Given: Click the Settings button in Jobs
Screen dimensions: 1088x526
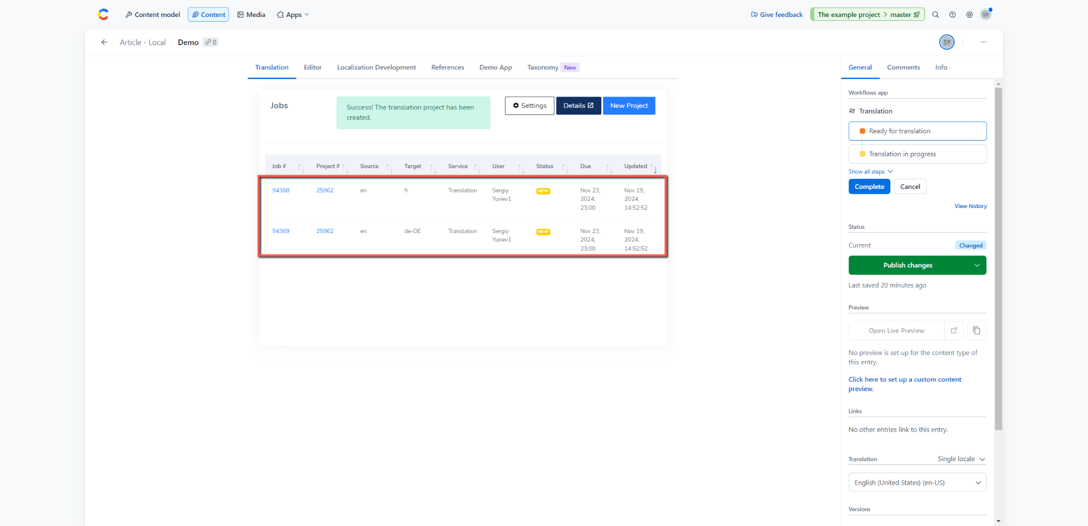Looking at the screenshot, I should (530, 106).
